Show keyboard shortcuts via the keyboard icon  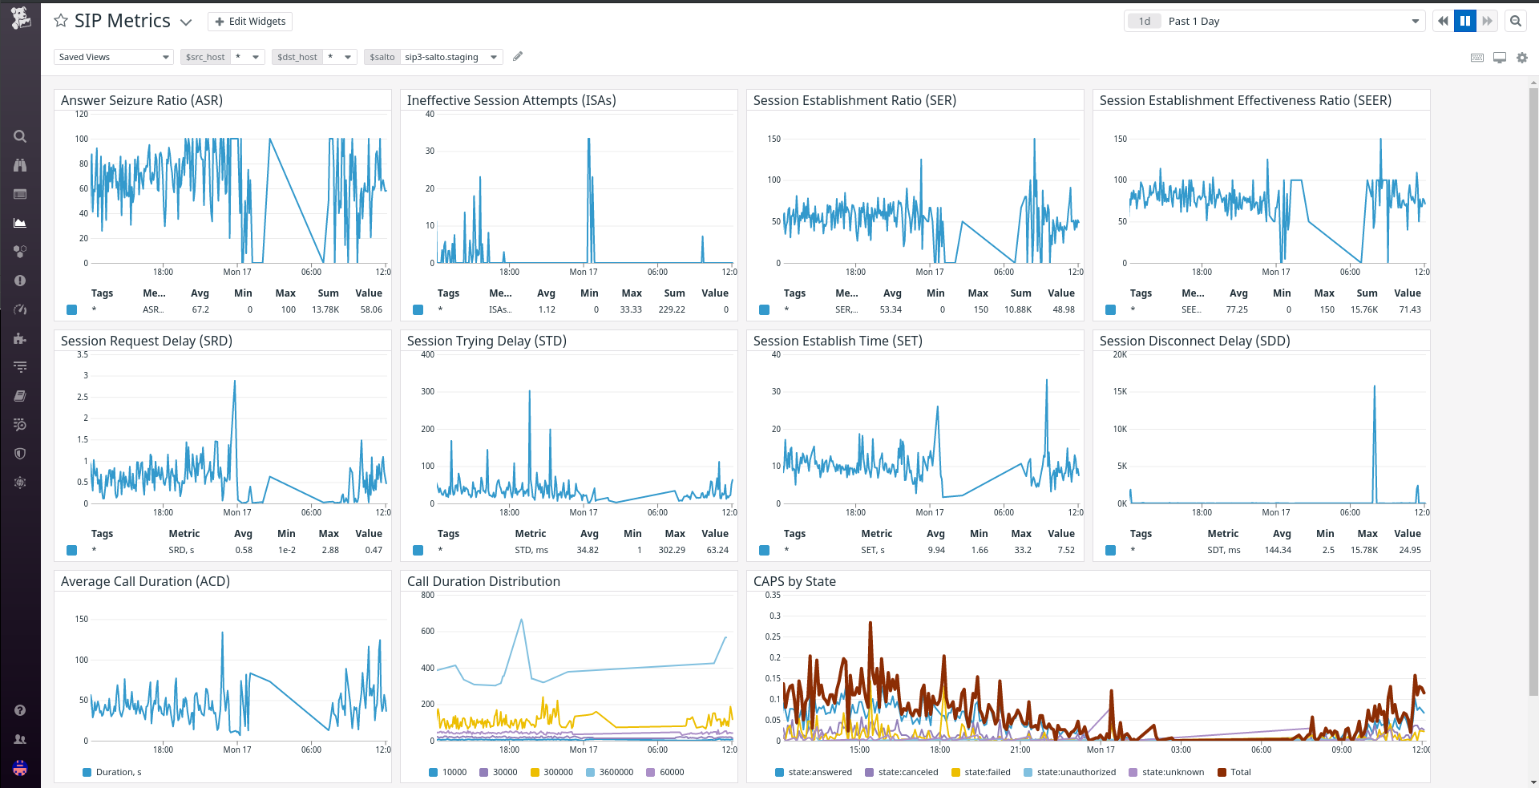[x=1477, y=57]
